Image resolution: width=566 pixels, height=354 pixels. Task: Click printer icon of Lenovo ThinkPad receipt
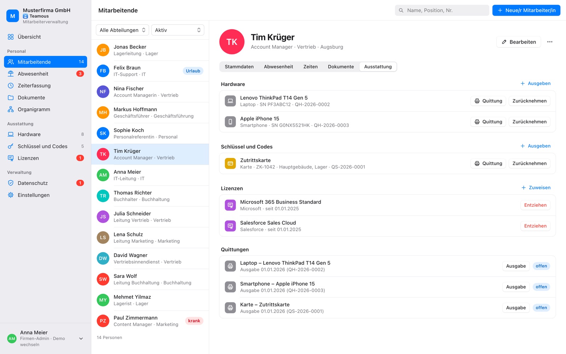[x=477, y=101]
